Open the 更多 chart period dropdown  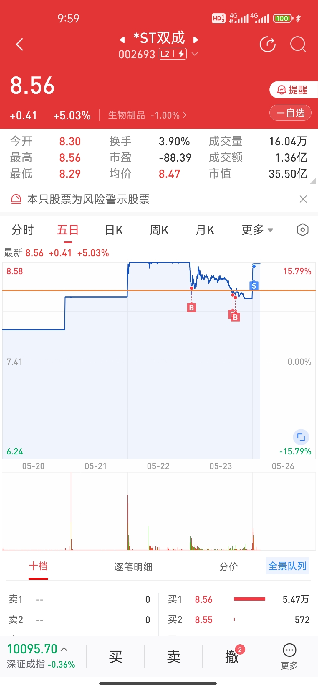257,230
